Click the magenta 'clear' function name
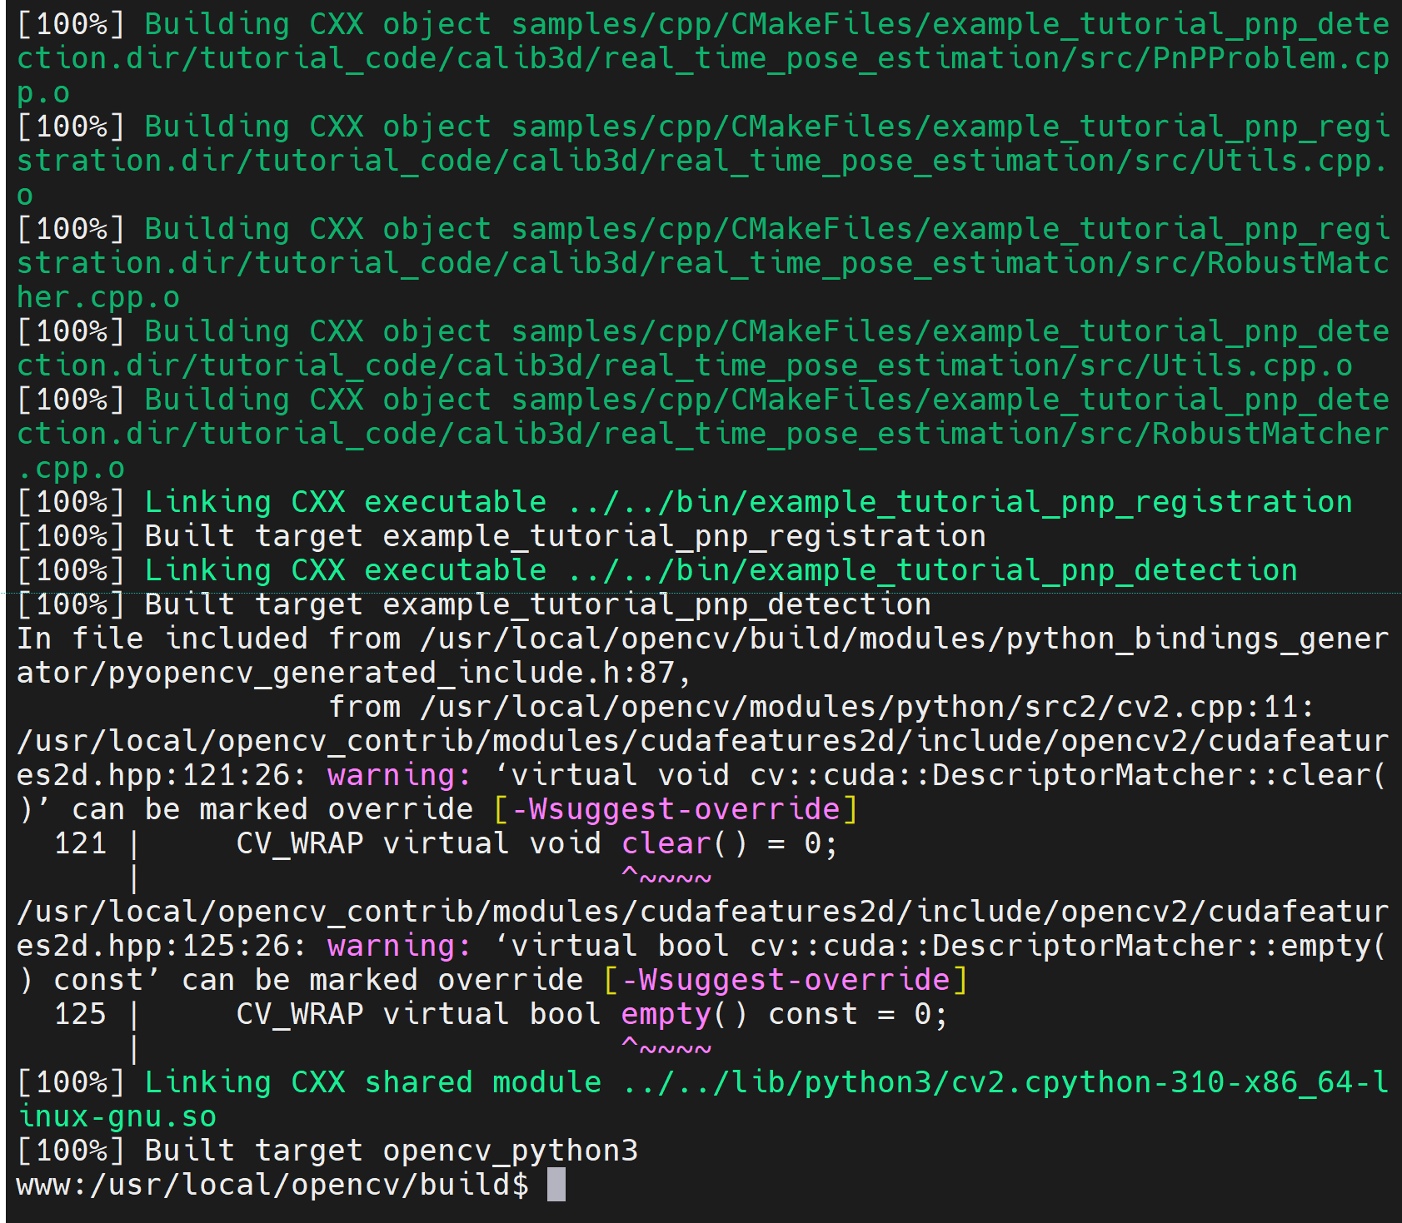The image size is (1402, 1223). click(666, 843)
